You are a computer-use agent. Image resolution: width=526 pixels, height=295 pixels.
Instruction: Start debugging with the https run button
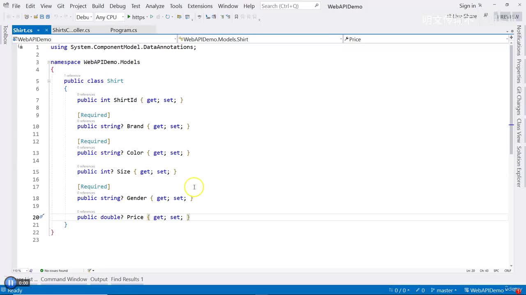(x=136, y=17)
